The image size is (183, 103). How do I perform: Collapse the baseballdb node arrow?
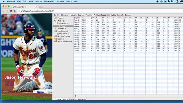pyautogui.click(x=56, y=23)
